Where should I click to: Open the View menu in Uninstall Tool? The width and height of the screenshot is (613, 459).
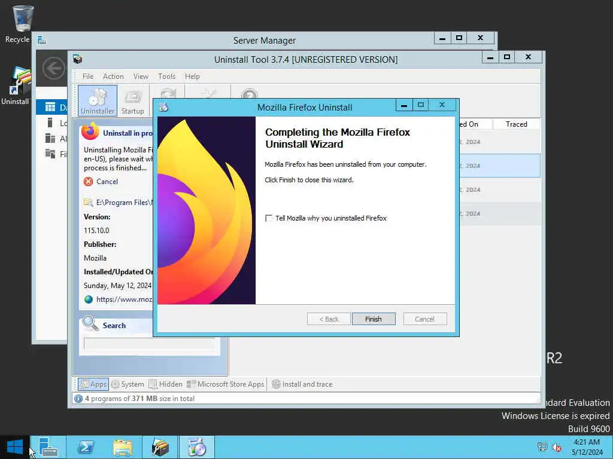tap(141, 76)
